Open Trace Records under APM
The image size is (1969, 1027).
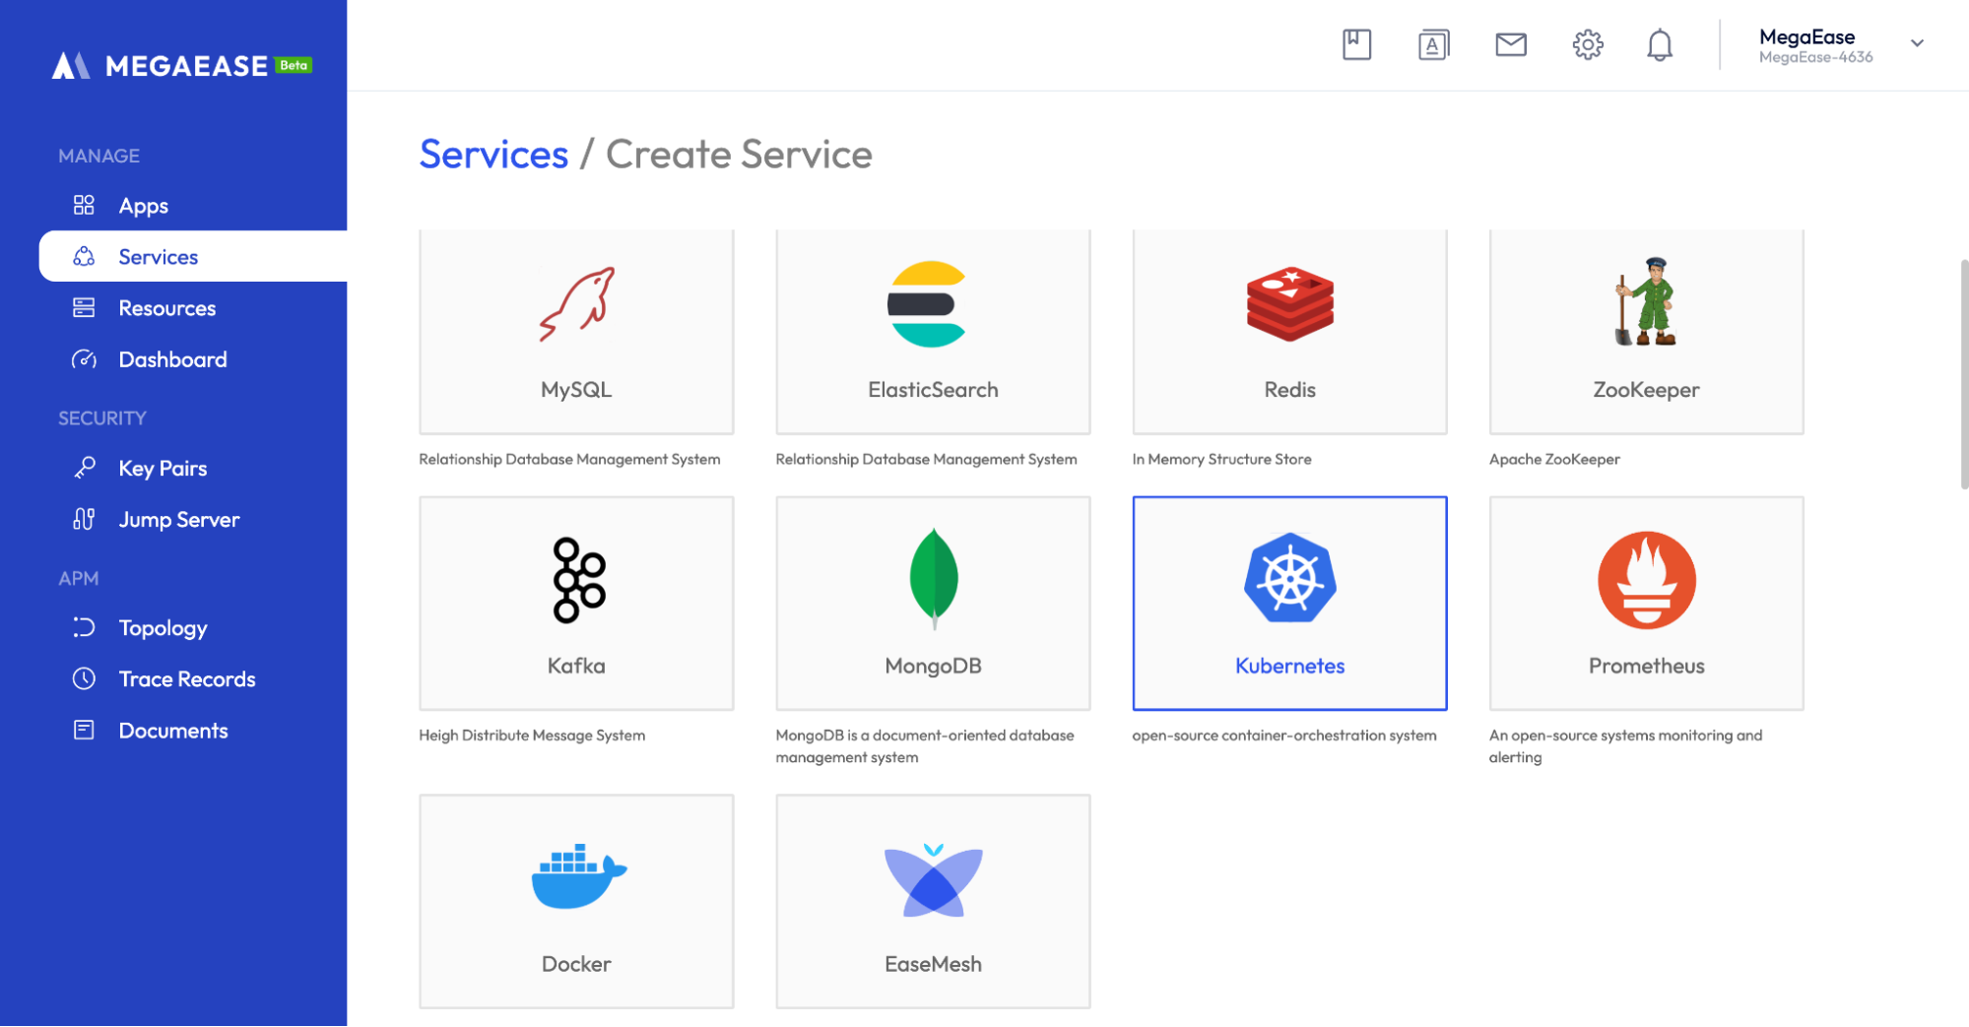[x=186, y=678]
